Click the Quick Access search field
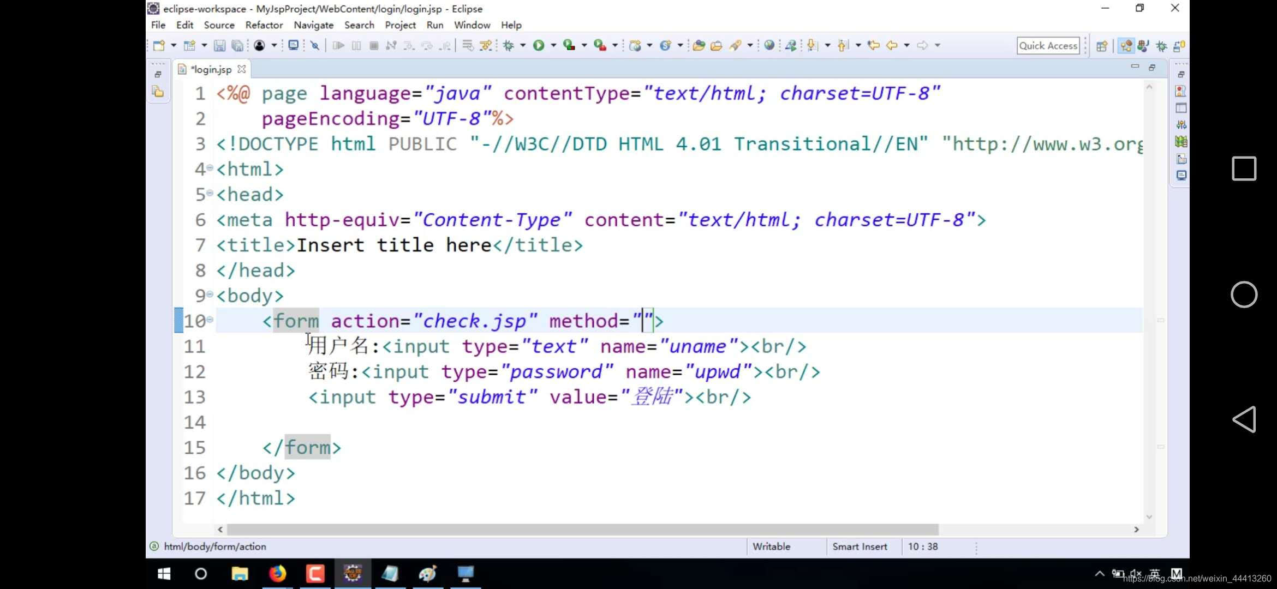Screen dimensions: 1277x589 [x=1048, y=46]
